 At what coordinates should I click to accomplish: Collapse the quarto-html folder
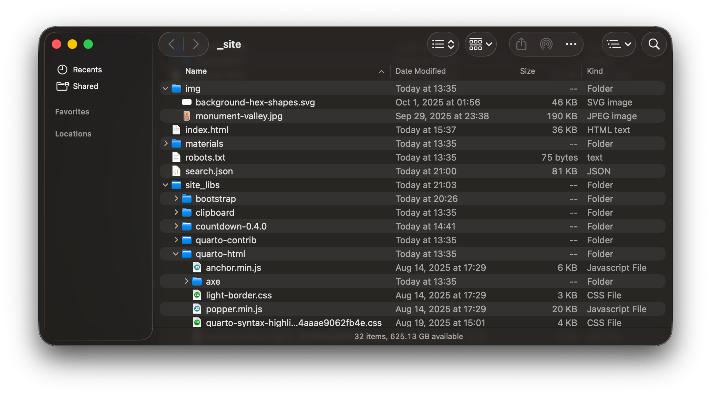point(176,254)
